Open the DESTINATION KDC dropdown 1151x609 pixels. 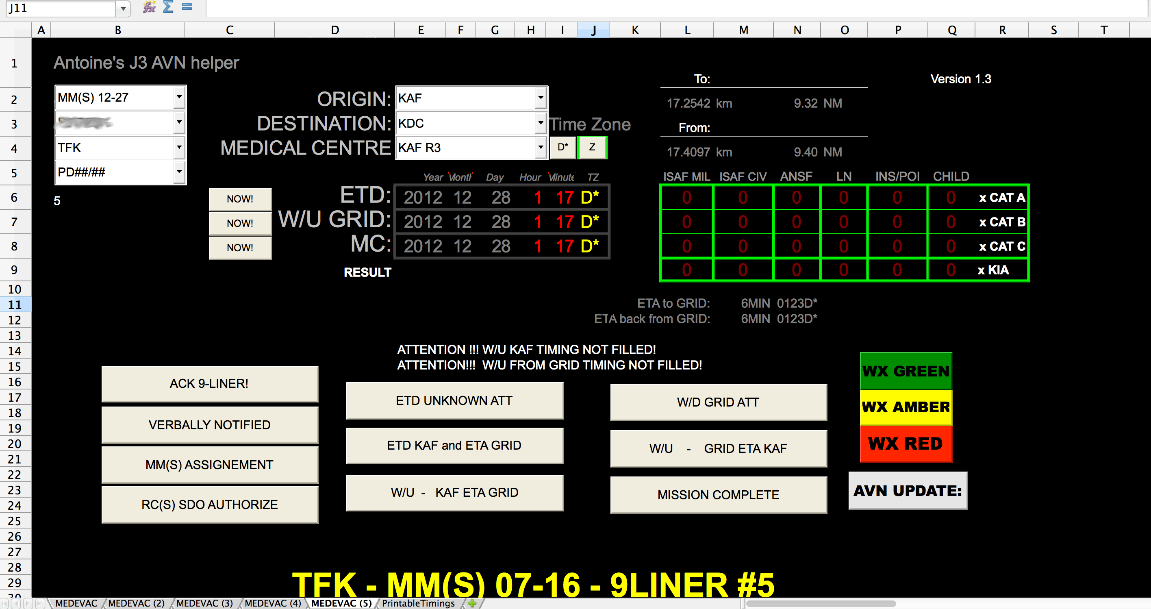coord(540,122)
